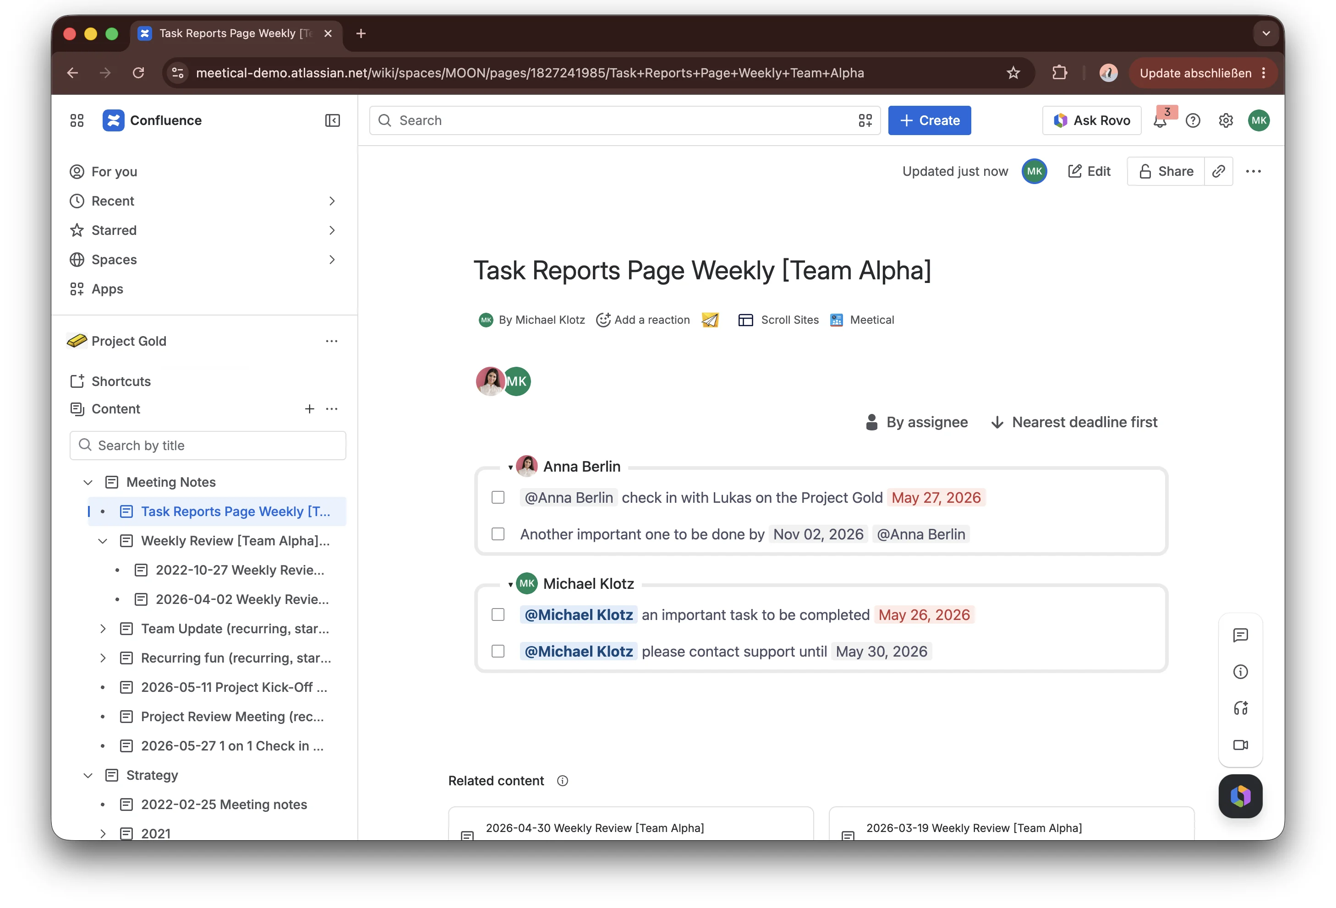Open the notifications bell
1336x908 pixels.
[1160, 120]
